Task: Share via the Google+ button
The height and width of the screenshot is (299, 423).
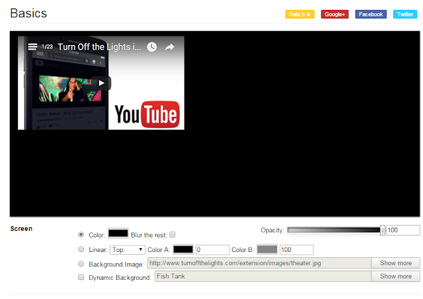Action: [334, 15]
